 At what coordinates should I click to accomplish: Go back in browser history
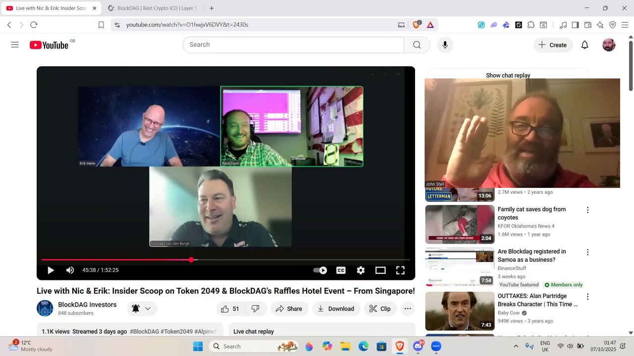pos(9,25)
